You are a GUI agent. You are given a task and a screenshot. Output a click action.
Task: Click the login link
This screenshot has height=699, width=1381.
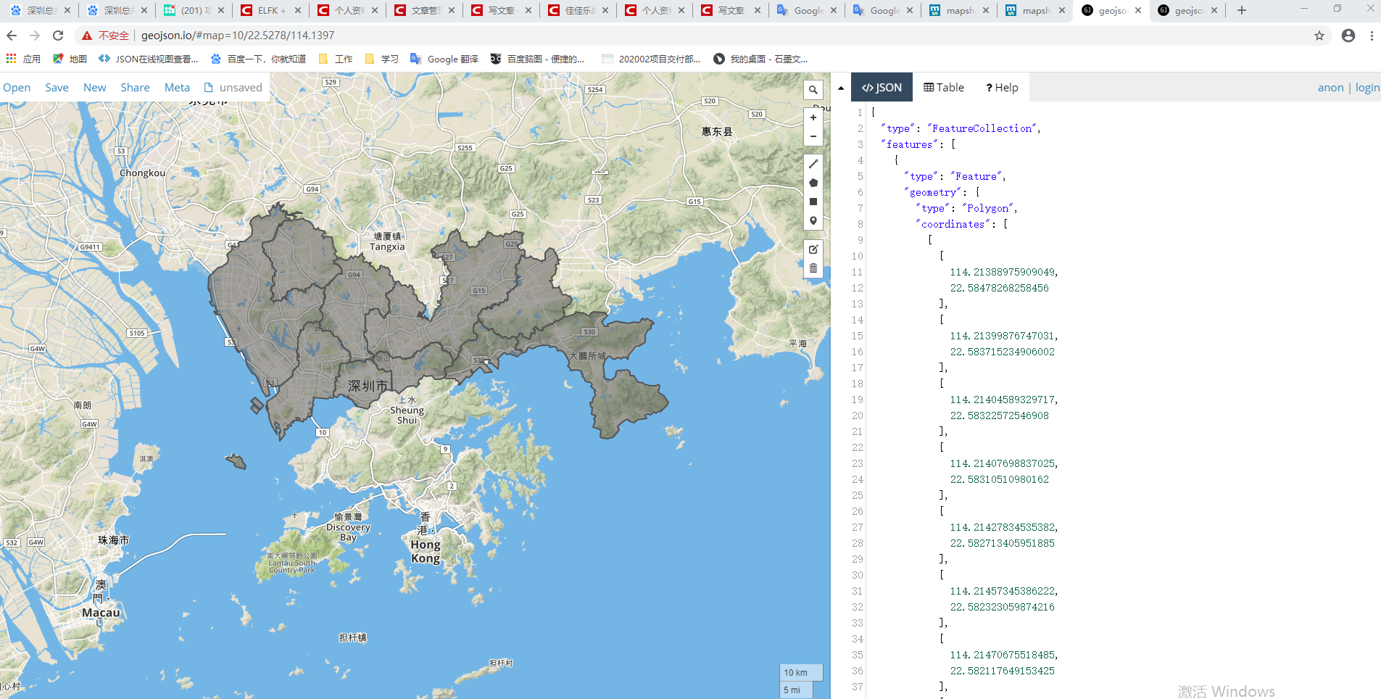1367,87
